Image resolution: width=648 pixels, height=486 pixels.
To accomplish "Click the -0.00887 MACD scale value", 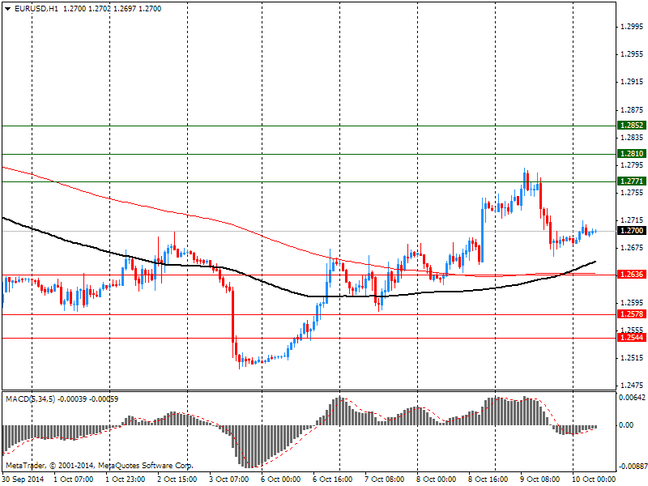I will click(x=632, y=467).
